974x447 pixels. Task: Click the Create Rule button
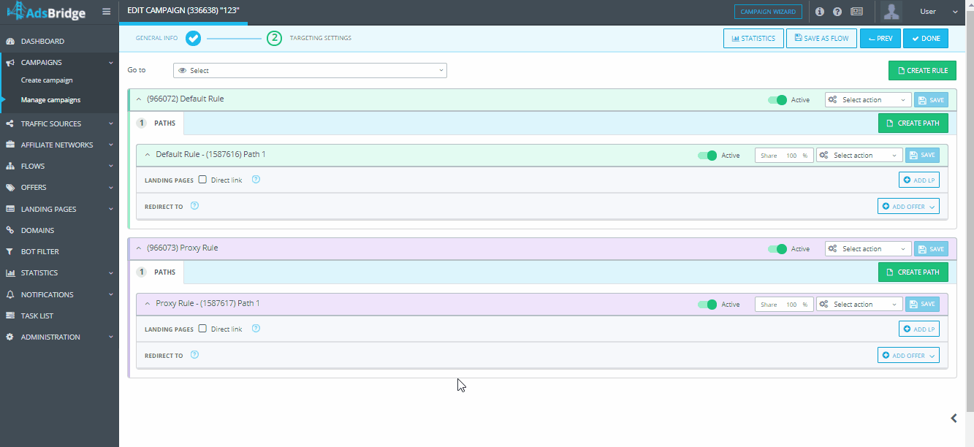point(922,71)
